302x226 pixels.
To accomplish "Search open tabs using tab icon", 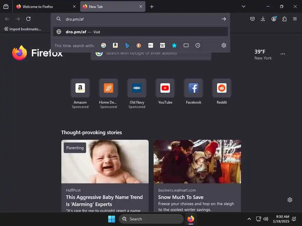I will [186, 45].
